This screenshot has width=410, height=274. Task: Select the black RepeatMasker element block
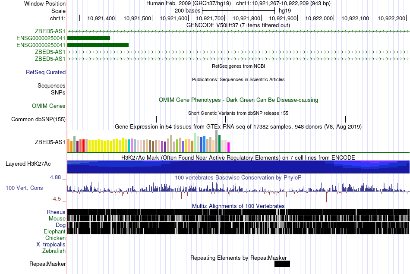coord(282,264)
